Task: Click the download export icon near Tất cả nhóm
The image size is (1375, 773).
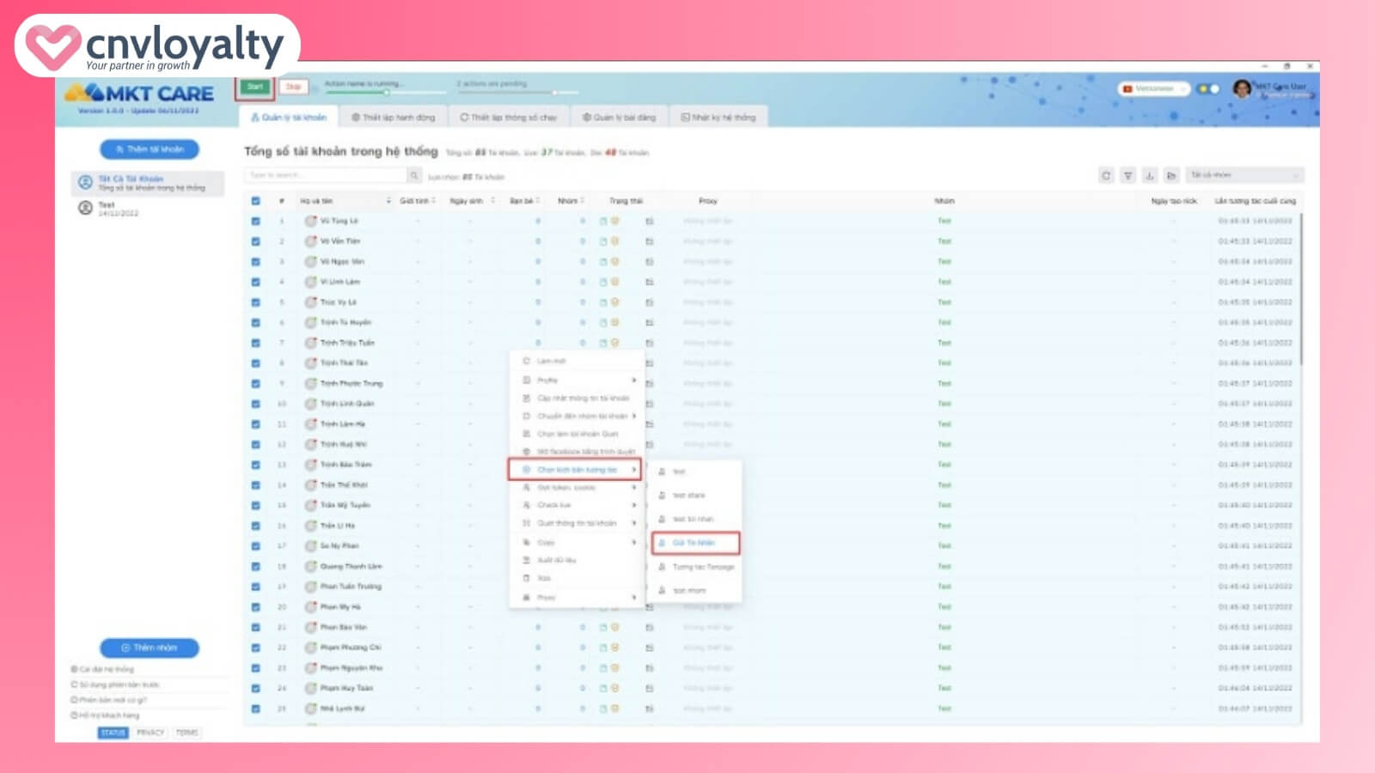Action: click(x=1152, y=174)
